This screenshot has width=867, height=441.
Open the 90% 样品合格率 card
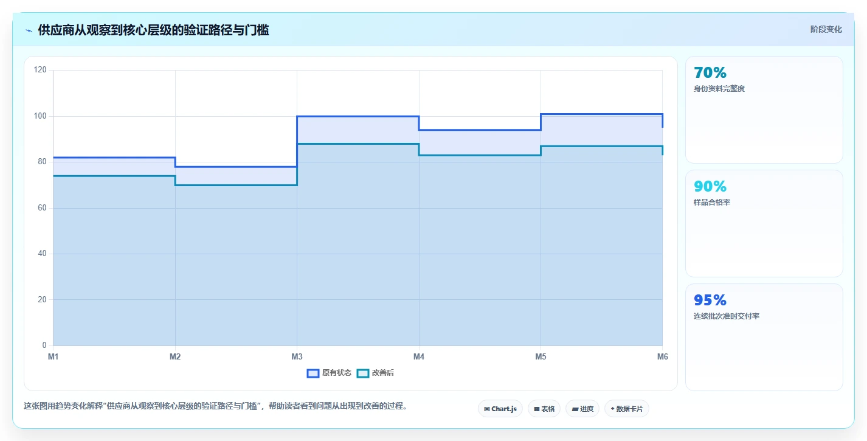[x=764, y=223]
